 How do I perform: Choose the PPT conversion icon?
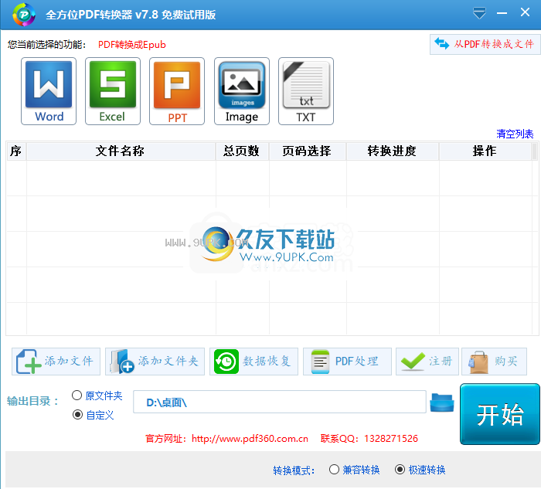click(177, 91)
